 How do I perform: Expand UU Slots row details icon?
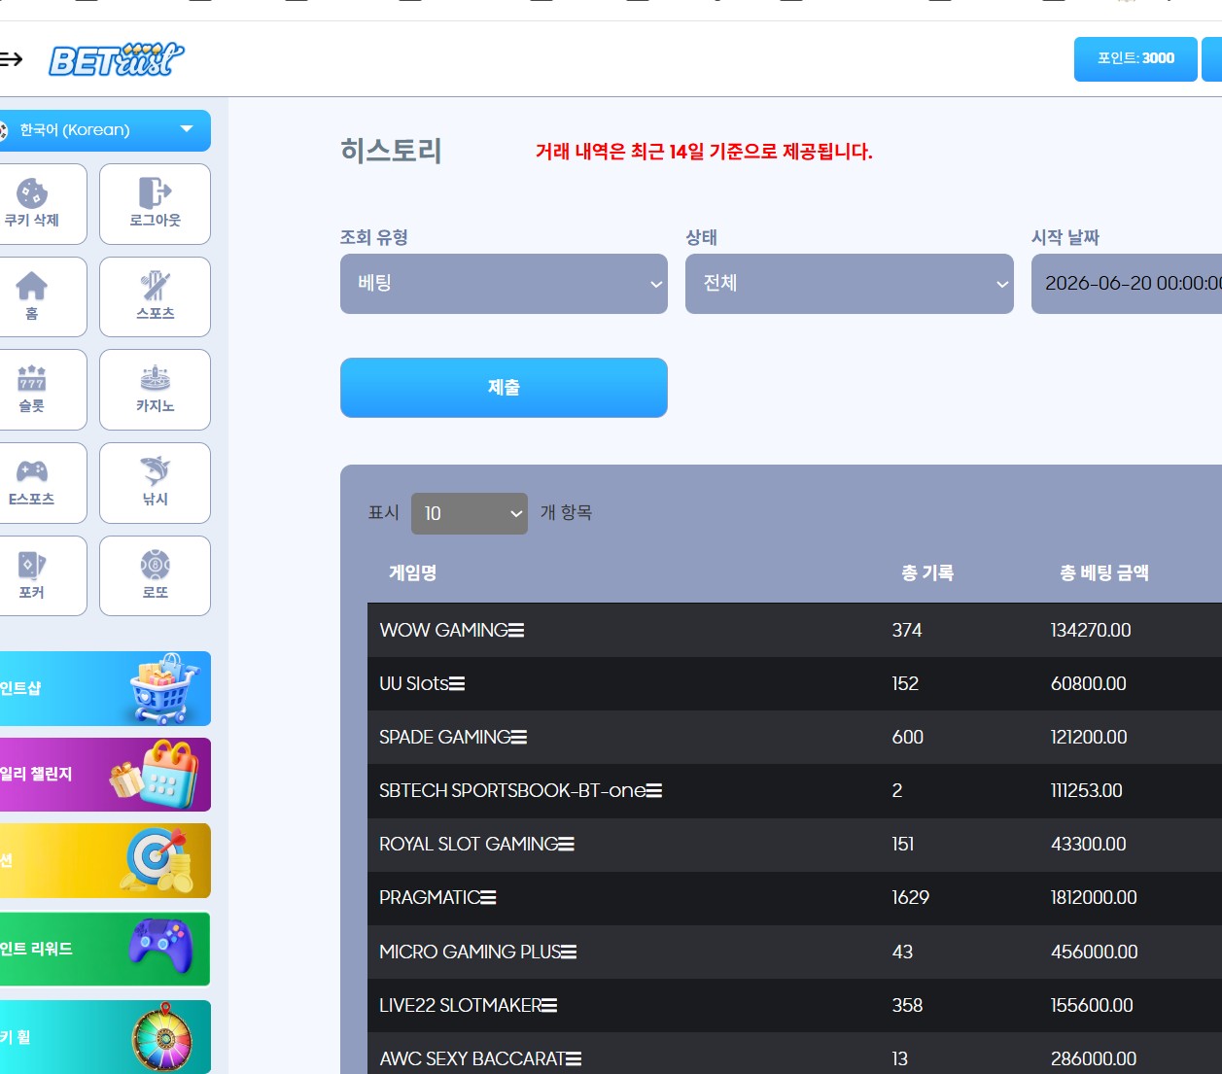point(457,684)
